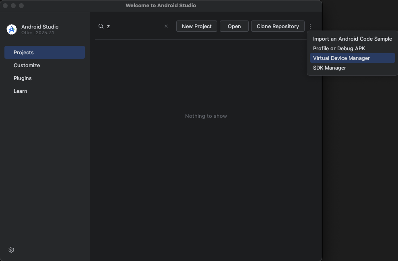The height and width of the screenshot is (261, 398).
Task: Click the red close window button
Action: (5, 6)
